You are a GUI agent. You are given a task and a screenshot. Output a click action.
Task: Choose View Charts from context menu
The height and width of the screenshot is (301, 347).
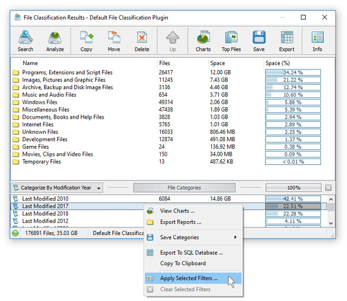[193, 211]
